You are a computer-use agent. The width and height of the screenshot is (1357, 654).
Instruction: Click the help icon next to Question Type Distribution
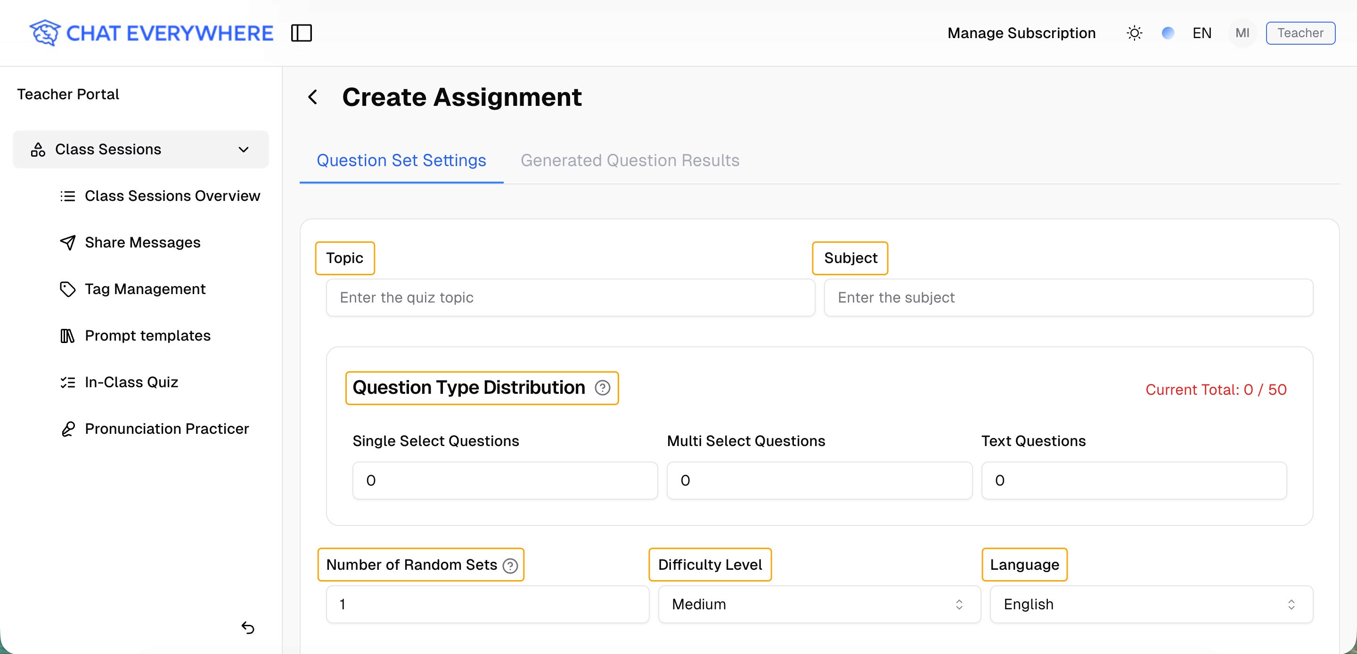coord(602,388)
